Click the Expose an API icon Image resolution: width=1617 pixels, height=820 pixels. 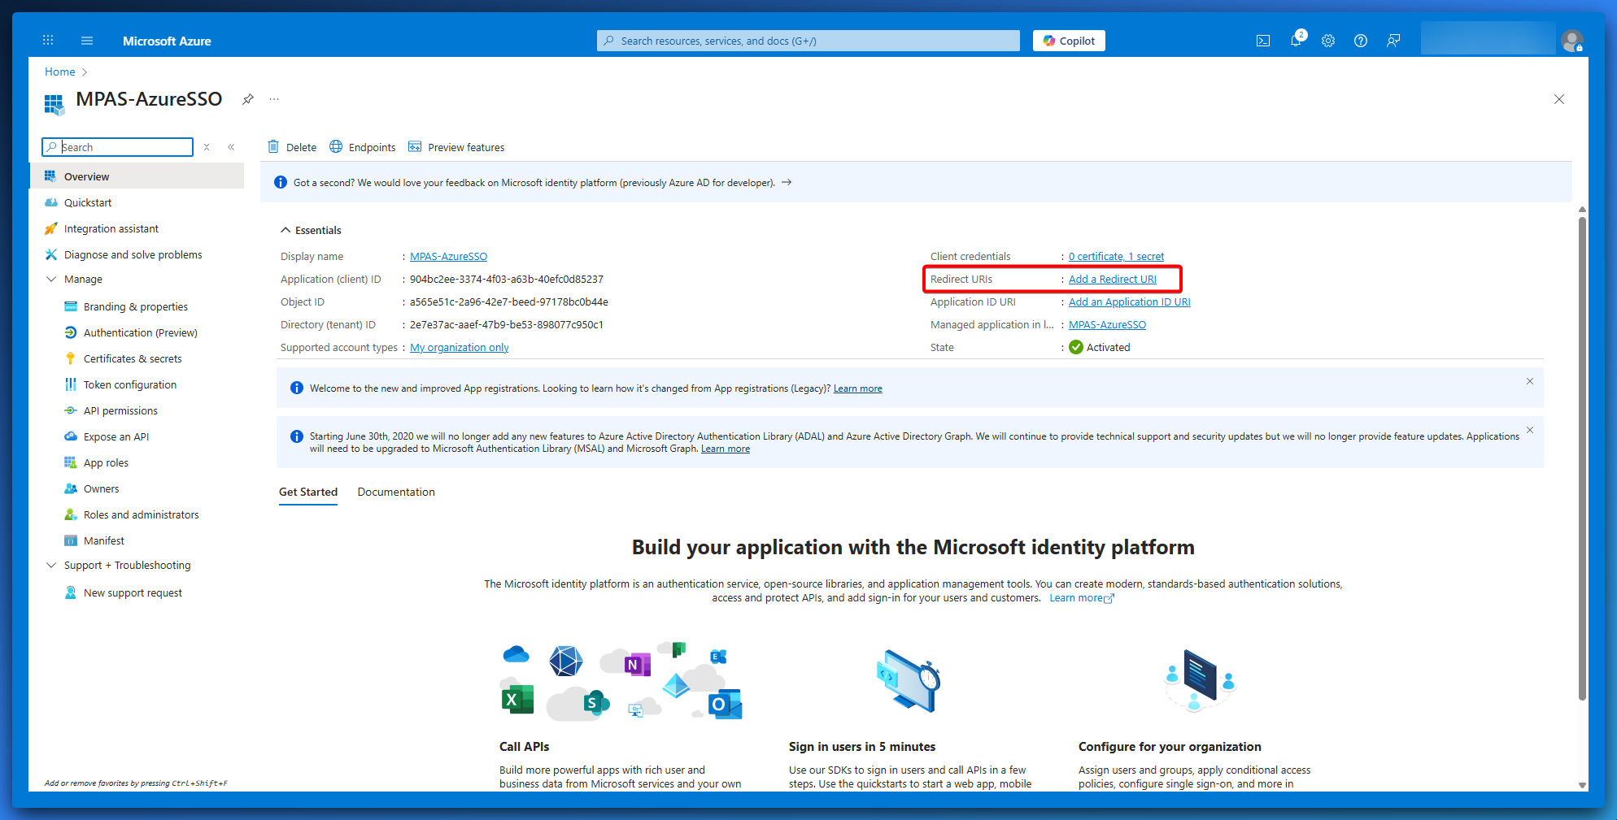71,436
